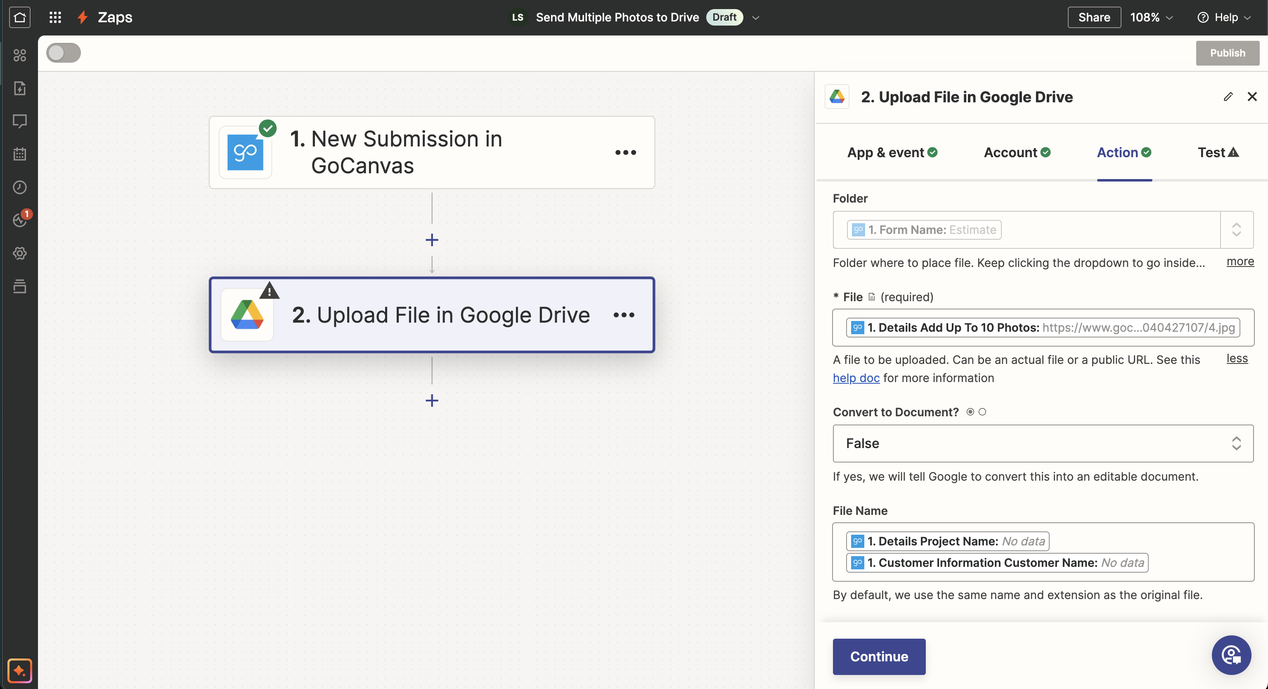Screen dimensions: 1268x689
Task: Close the step editor panel
Action: tap(1252, 97)
